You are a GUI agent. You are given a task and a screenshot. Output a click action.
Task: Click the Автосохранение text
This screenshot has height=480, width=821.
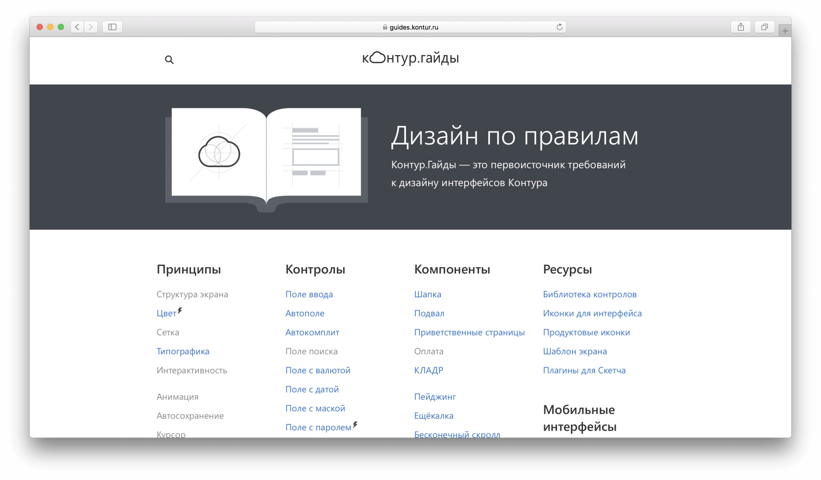pos(190,416)
